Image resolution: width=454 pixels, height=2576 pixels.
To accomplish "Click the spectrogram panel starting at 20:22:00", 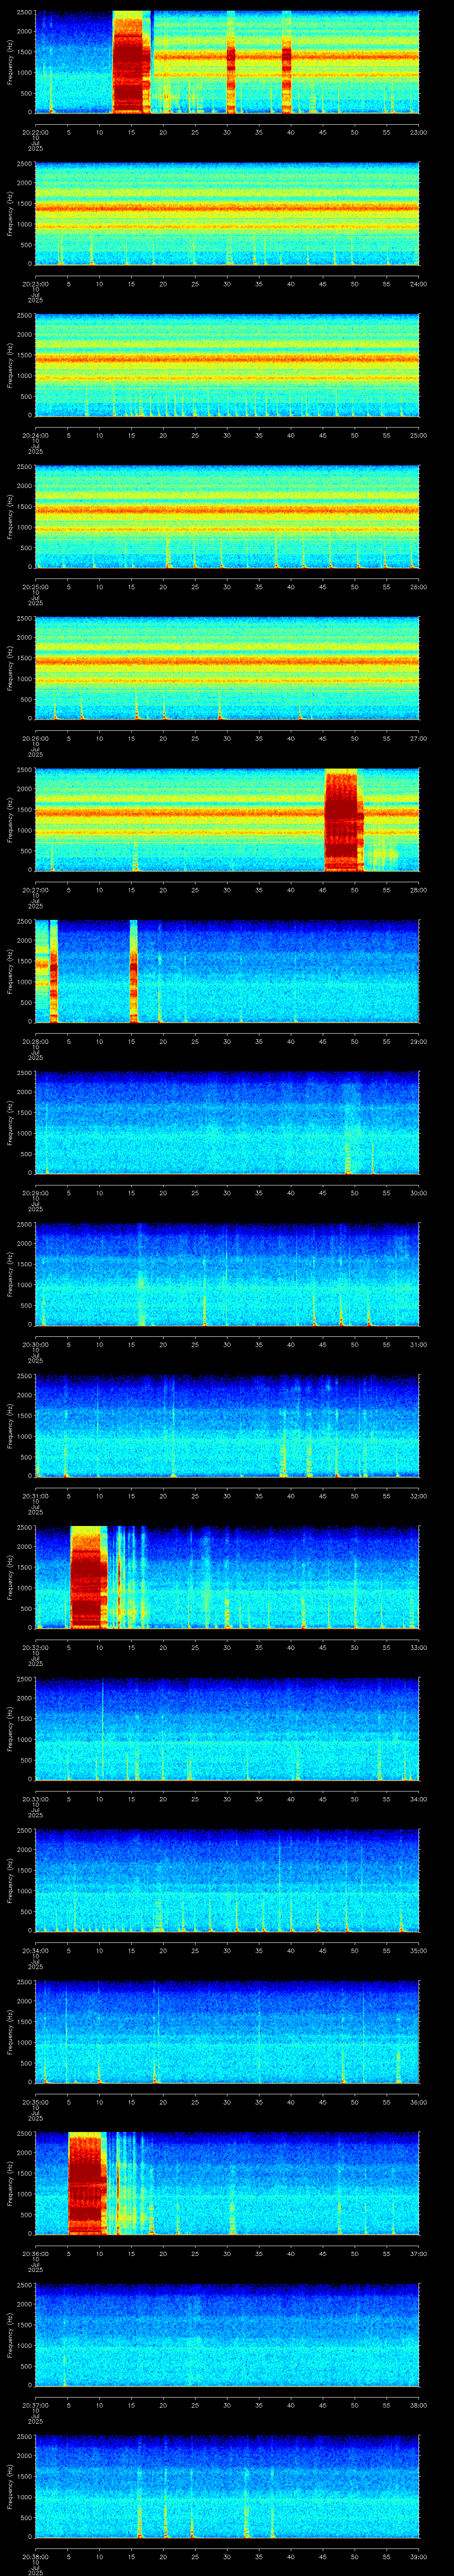I will click(227, 62).
